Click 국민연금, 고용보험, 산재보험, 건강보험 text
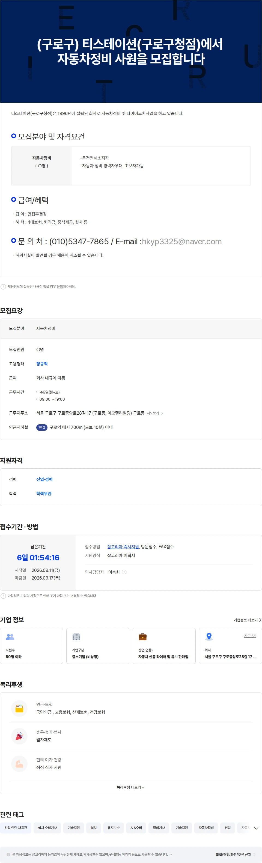Image resolution: width=262 pixels, height=863 pixels. click(x=70, y=712)
